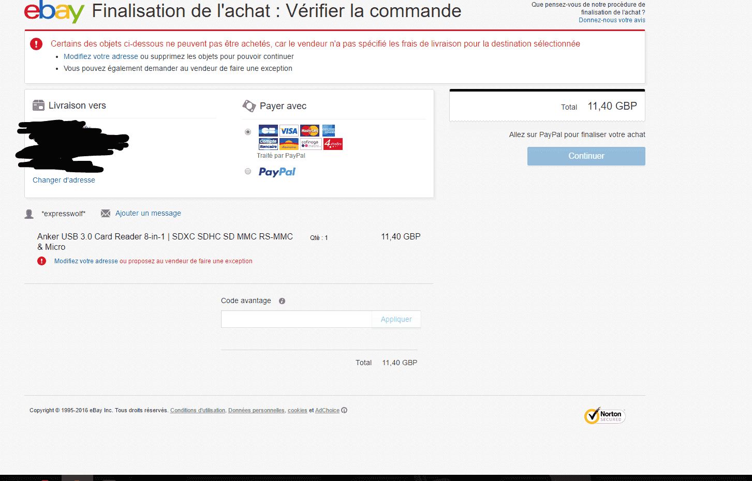Choose the VISA card logo

(x=289, y=130)
